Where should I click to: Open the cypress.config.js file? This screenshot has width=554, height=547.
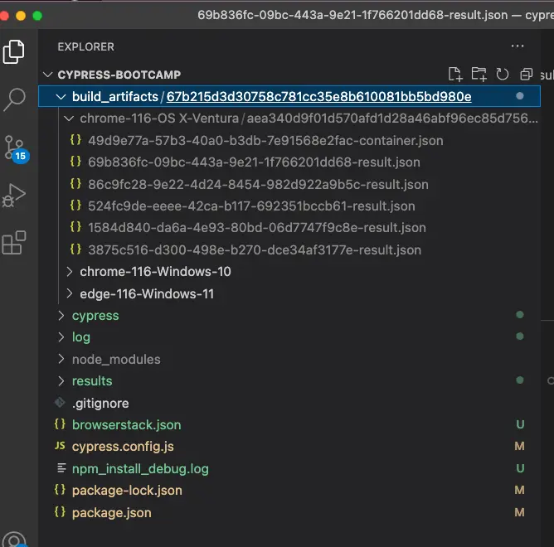click(x=123, y=447)
